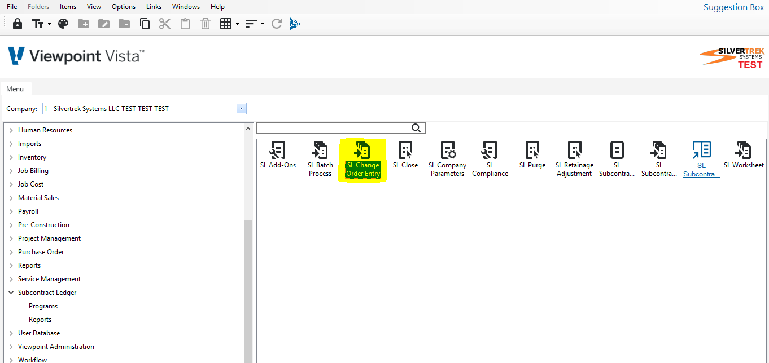Click the lock icon in the toolbar

18,24
